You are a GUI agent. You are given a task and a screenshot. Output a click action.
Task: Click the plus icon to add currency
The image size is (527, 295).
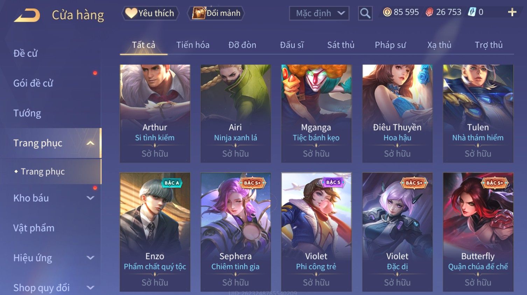click(x=512, y=12)
